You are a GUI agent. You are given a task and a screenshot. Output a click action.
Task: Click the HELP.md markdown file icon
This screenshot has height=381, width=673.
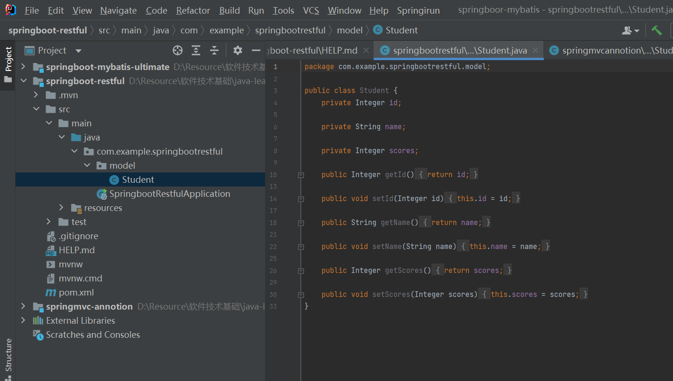(51, 250)
